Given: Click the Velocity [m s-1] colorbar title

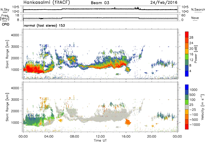Looking at the screenshot, I should point(202,107).
